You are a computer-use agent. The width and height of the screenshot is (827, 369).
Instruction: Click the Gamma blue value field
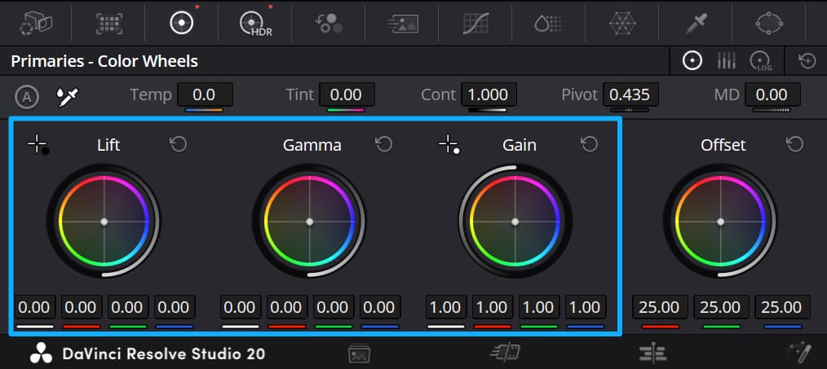380,307
